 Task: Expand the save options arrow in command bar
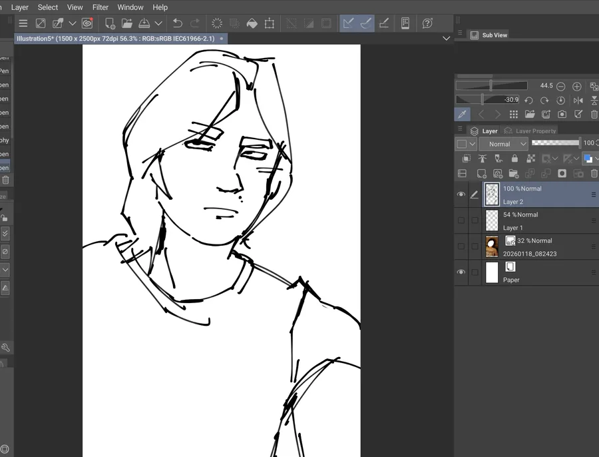[x=158, y=23]
